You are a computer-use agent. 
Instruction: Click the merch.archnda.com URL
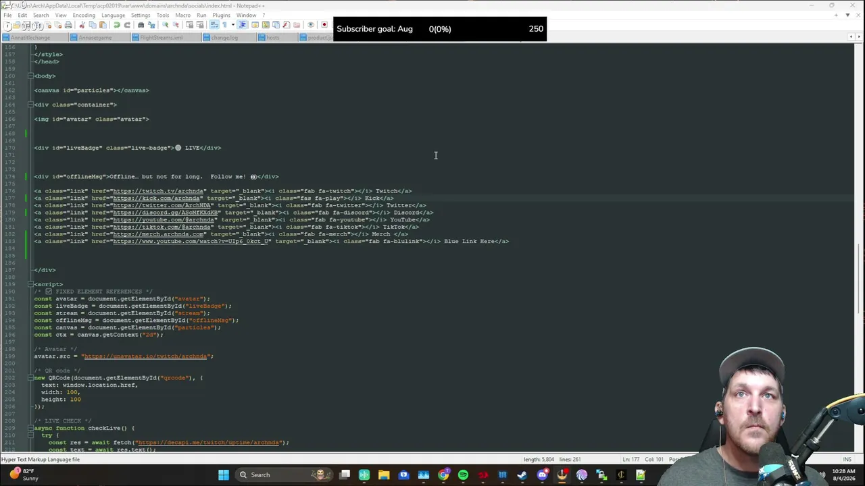158,234
